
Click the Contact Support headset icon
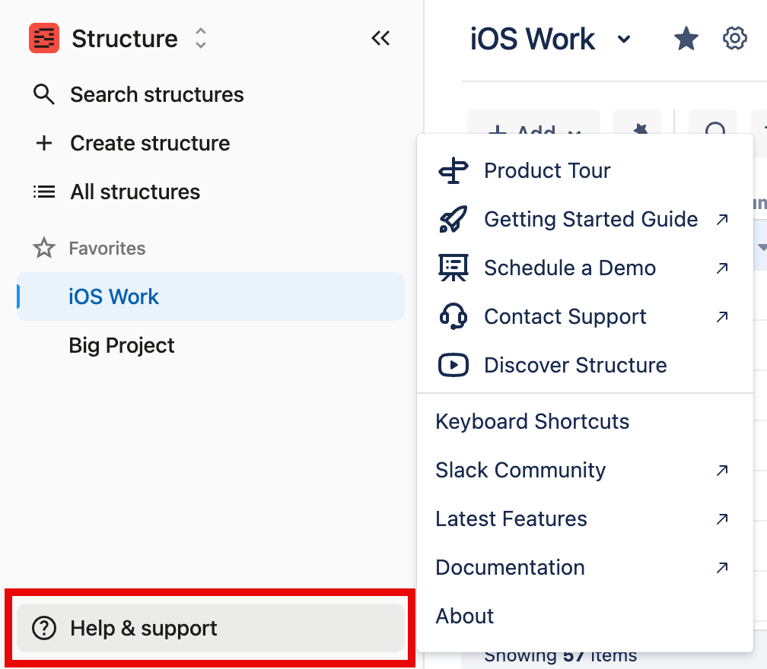click(454, 316)
